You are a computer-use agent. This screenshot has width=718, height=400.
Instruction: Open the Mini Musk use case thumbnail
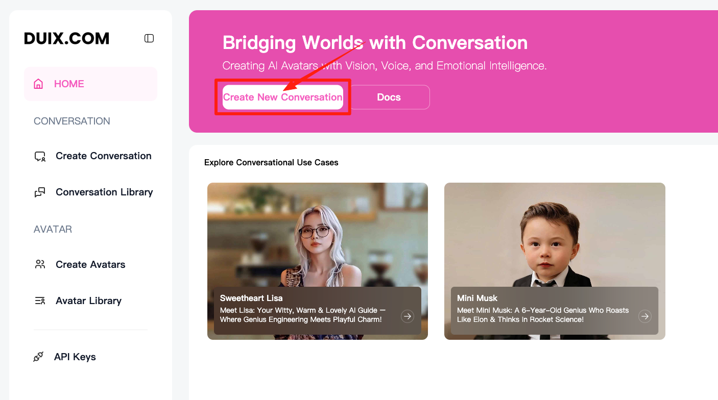(555, 261)
